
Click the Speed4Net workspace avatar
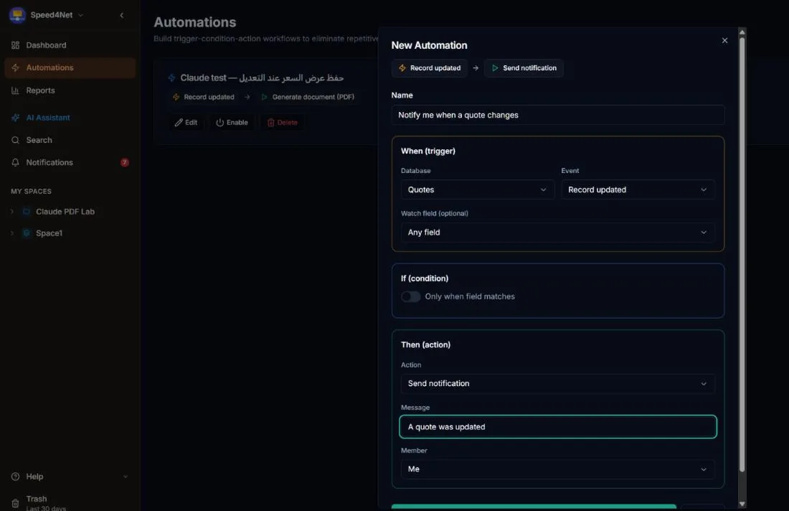pos(18,15)
